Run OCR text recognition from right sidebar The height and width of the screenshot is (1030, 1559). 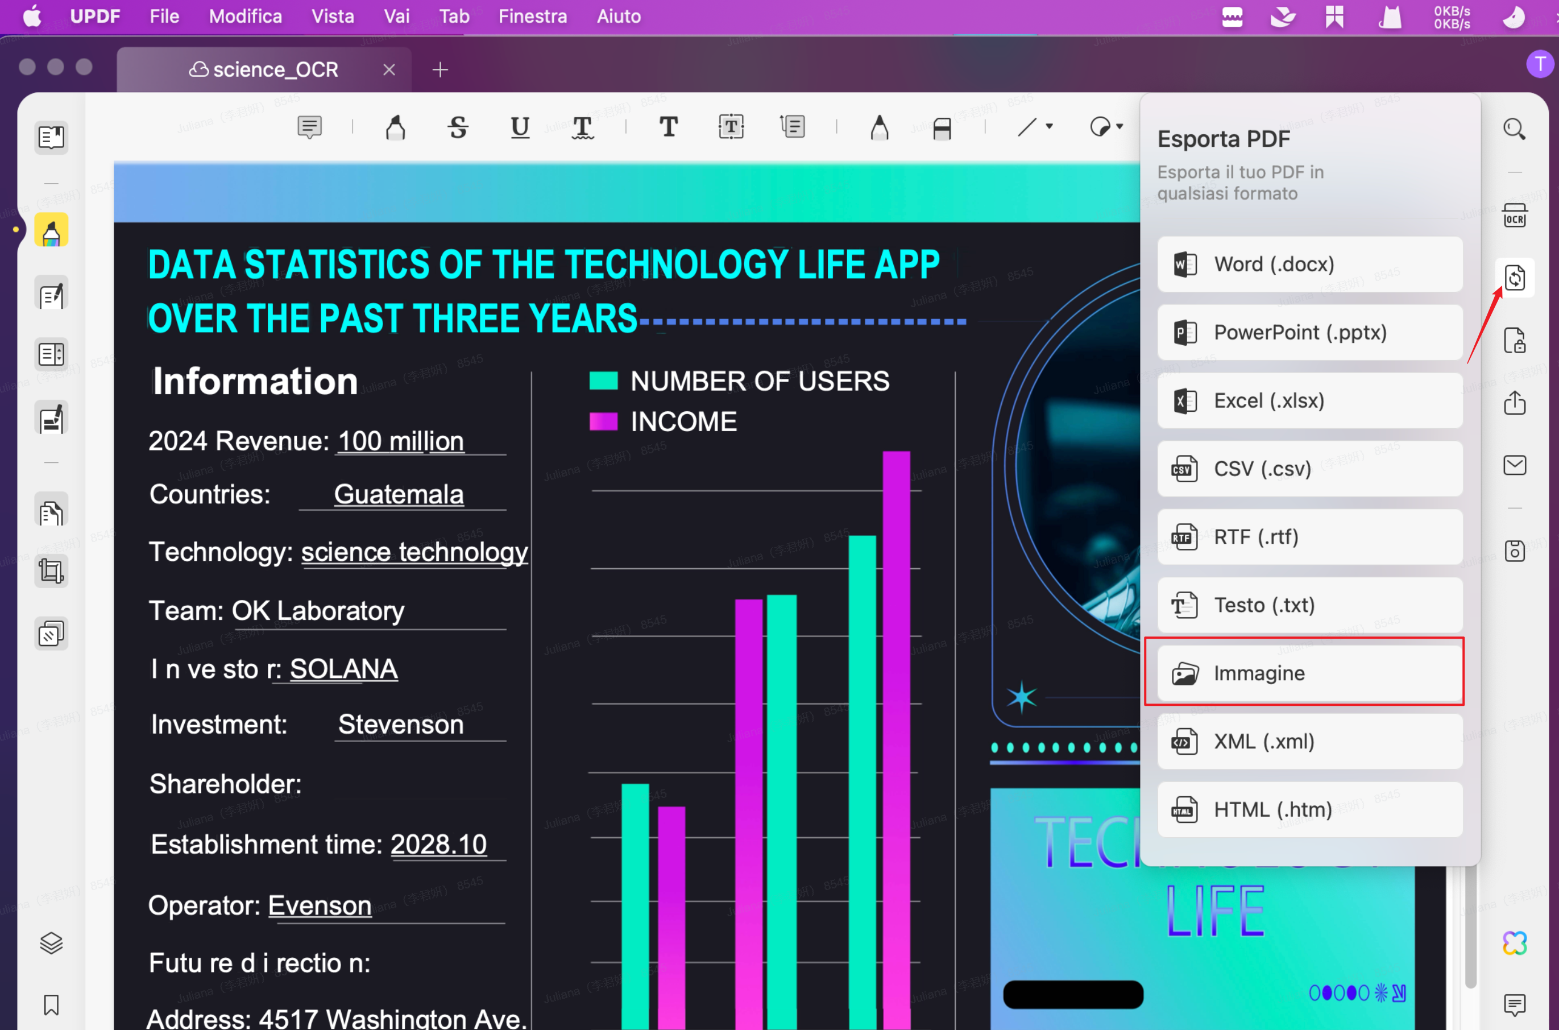pyautogui.click(x=1514, y=216)
